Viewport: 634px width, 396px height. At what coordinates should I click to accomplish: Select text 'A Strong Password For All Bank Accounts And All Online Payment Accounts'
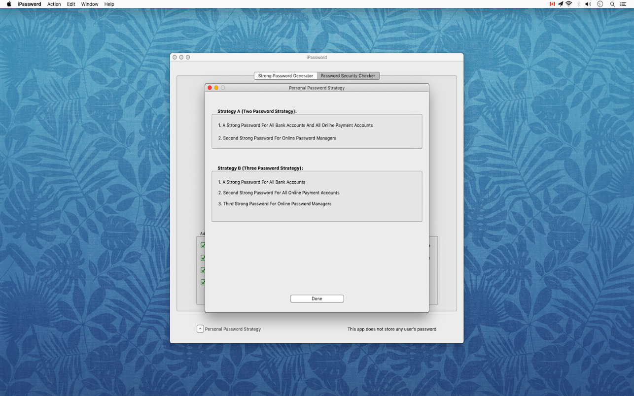pos(298,125)
